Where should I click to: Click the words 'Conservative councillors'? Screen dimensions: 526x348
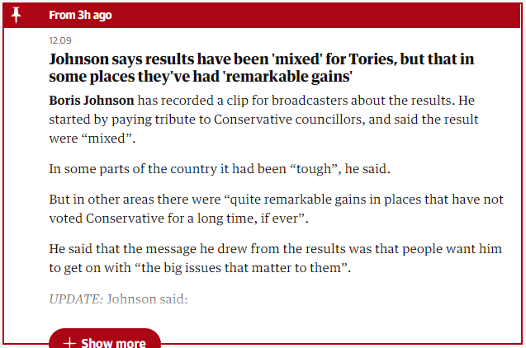[288, 120]
